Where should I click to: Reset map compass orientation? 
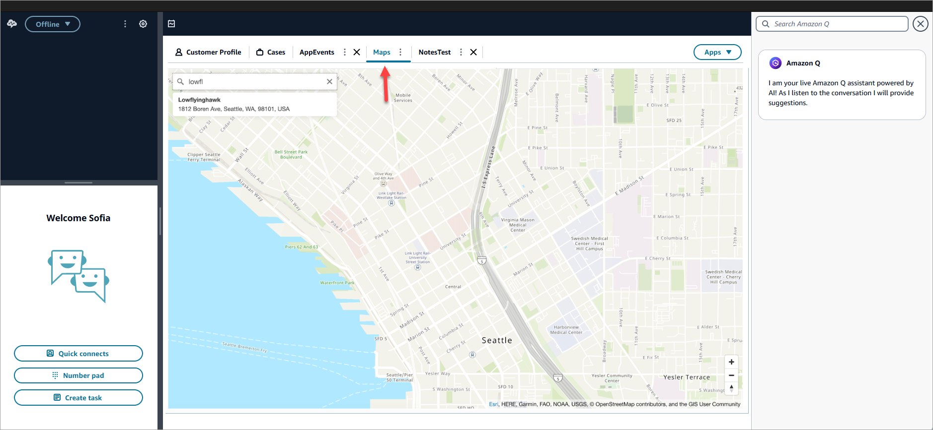point(731,388)
